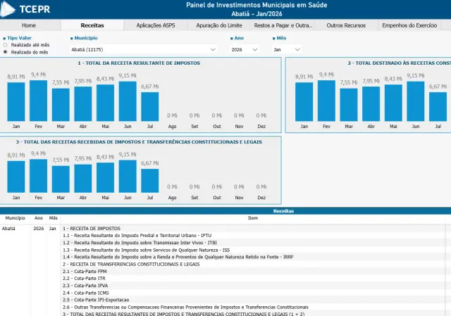Open the Apuração do Limite tab
Image resolution: width=451 pixels, height=316 pixels.
pos(219,25)
